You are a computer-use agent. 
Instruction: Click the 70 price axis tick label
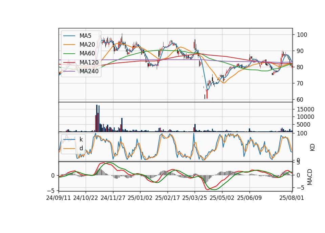[x=300, y=83]
